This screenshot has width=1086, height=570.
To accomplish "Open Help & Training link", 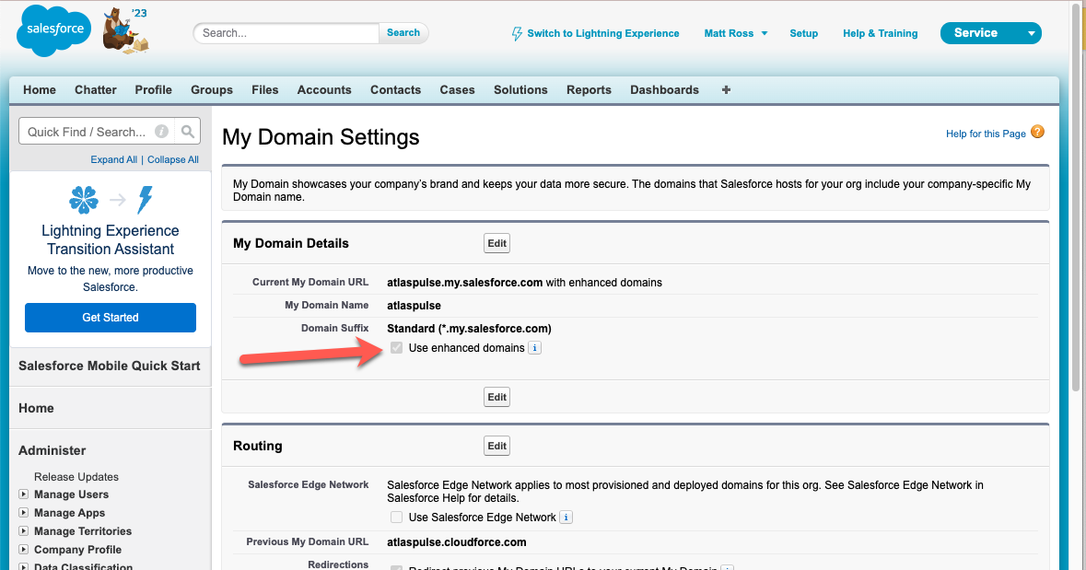I will pyautogui.click(x=881, y=33).
